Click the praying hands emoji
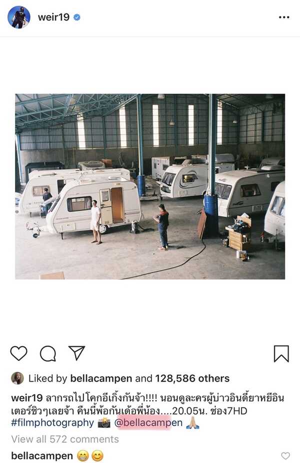Screen dimensions: 300x463 [x=192, y=423]
